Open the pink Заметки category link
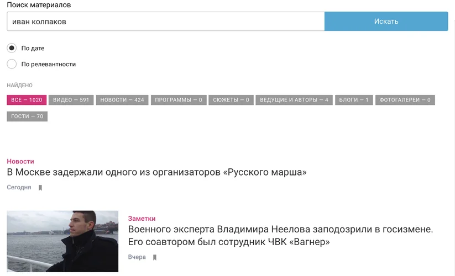Viewport: 455px width, 276px height. click(142, 219)
